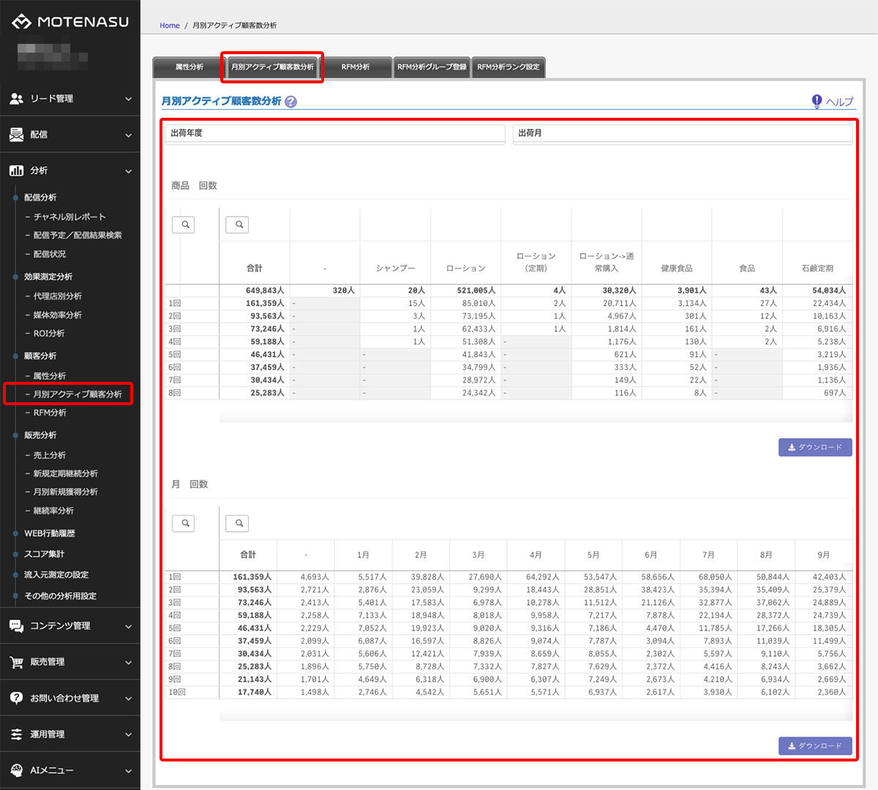The image size is (878, 790).
Task: Open the 属性分析 tab
Action: (x=189, y=67)
